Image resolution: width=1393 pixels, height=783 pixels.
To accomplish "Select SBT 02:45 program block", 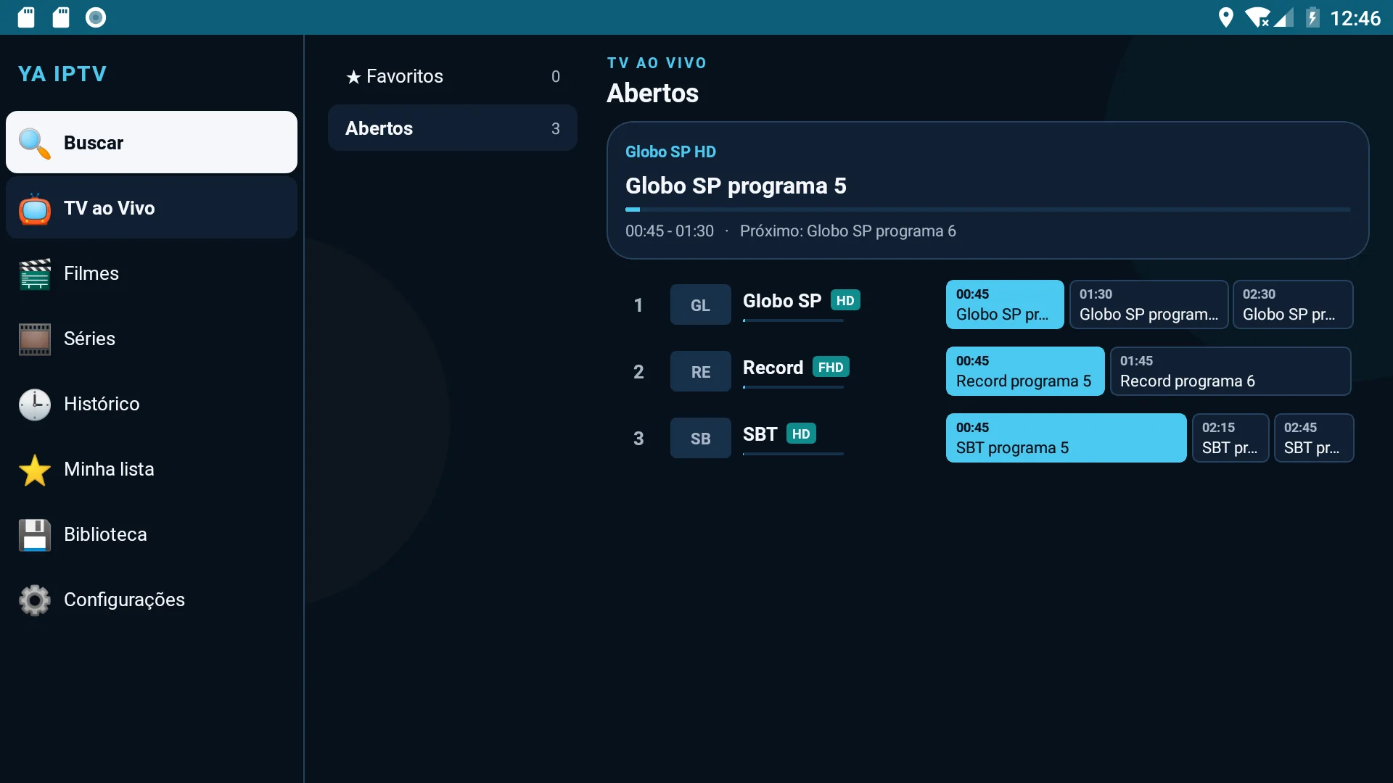I will point(1314,438).
